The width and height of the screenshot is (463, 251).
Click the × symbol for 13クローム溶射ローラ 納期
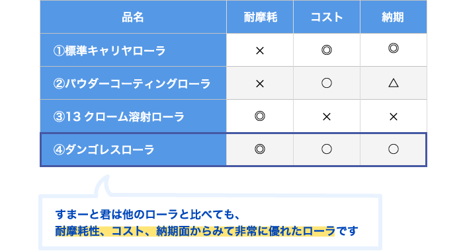(394, 117)
